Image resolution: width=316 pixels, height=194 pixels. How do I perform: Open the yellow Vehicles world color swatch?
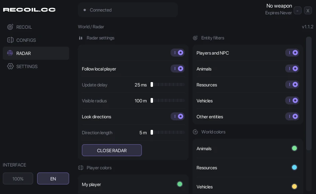click(294, 186)
